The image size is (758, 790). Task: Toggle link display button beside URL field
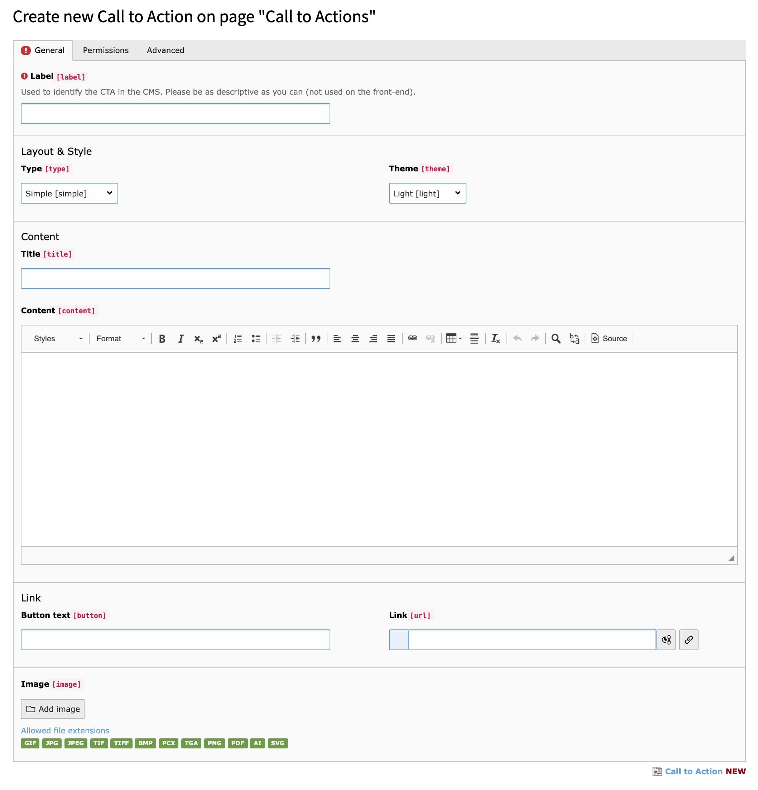pyautogui.click(x=666, y=640)
